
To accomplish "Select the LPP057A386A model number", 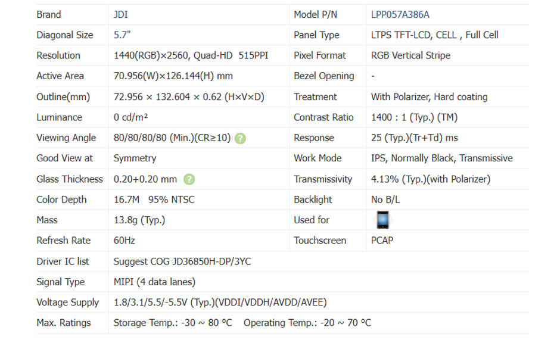I will [x=400, y=14].
